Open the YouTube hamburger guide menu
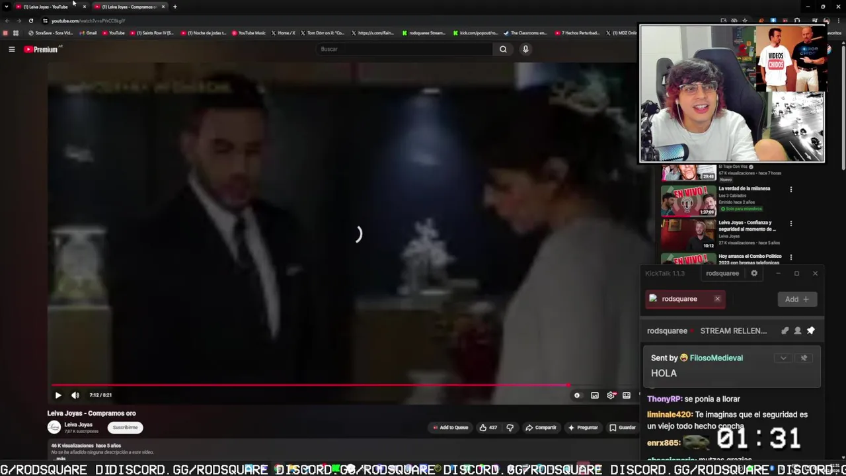This screenshot has height=476, width=846. 11,49
